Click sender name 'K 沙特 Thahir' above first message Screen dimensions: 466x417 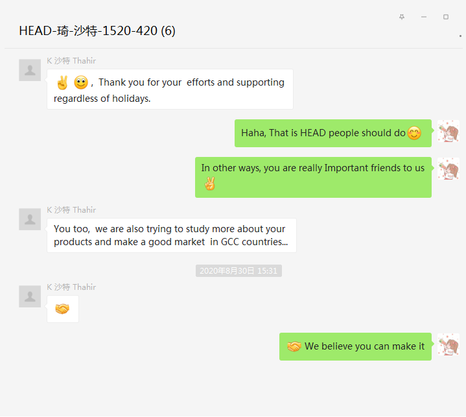[x=71, y=61]
